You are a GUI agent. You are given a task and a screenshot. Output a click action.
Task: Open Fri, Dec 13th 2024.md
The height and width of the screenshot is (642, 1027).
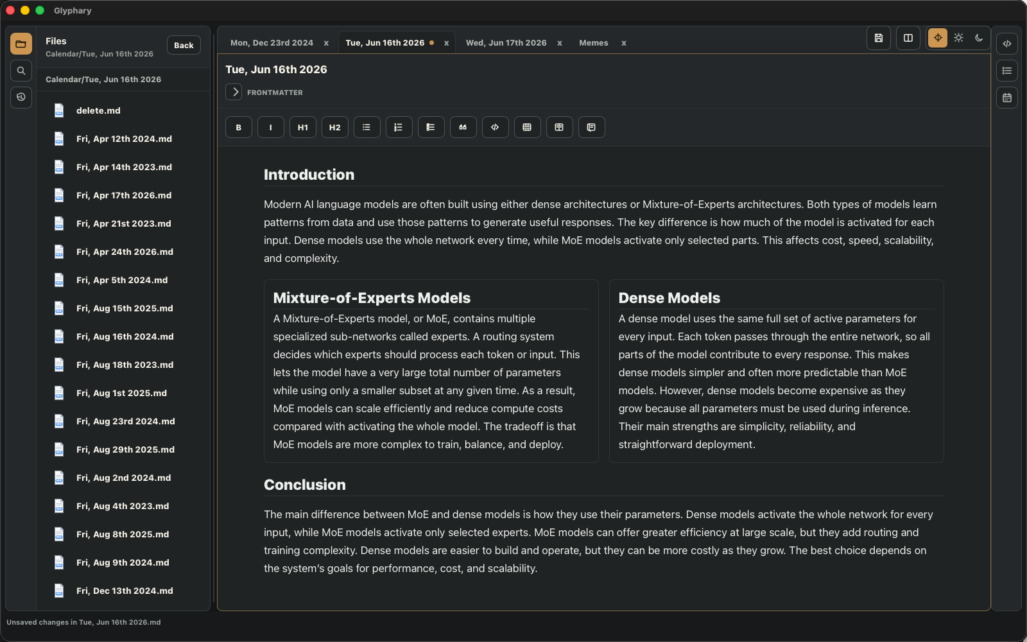123,591
